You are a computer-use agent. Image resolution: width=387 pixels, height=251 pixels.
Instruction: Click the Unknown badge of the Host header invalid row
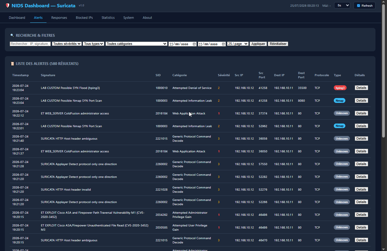[x=342, y=189]
